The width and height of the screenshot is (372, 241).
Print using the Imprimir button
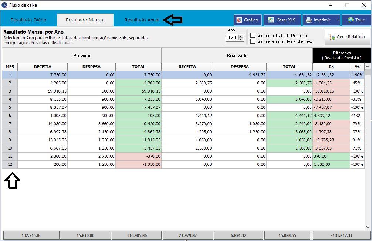pos(319,20)
